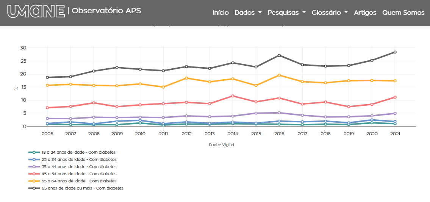Click the 30 y-axis tick label
This screenshot has height=202, width=430.
(x=23, y=48)
